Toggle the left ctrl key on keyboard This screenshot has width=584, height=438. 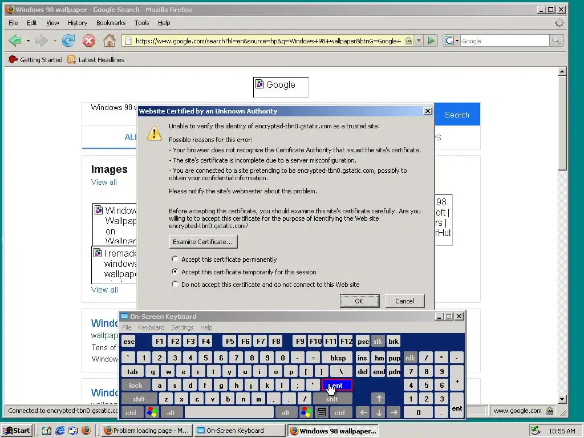[x=131, y=412]
